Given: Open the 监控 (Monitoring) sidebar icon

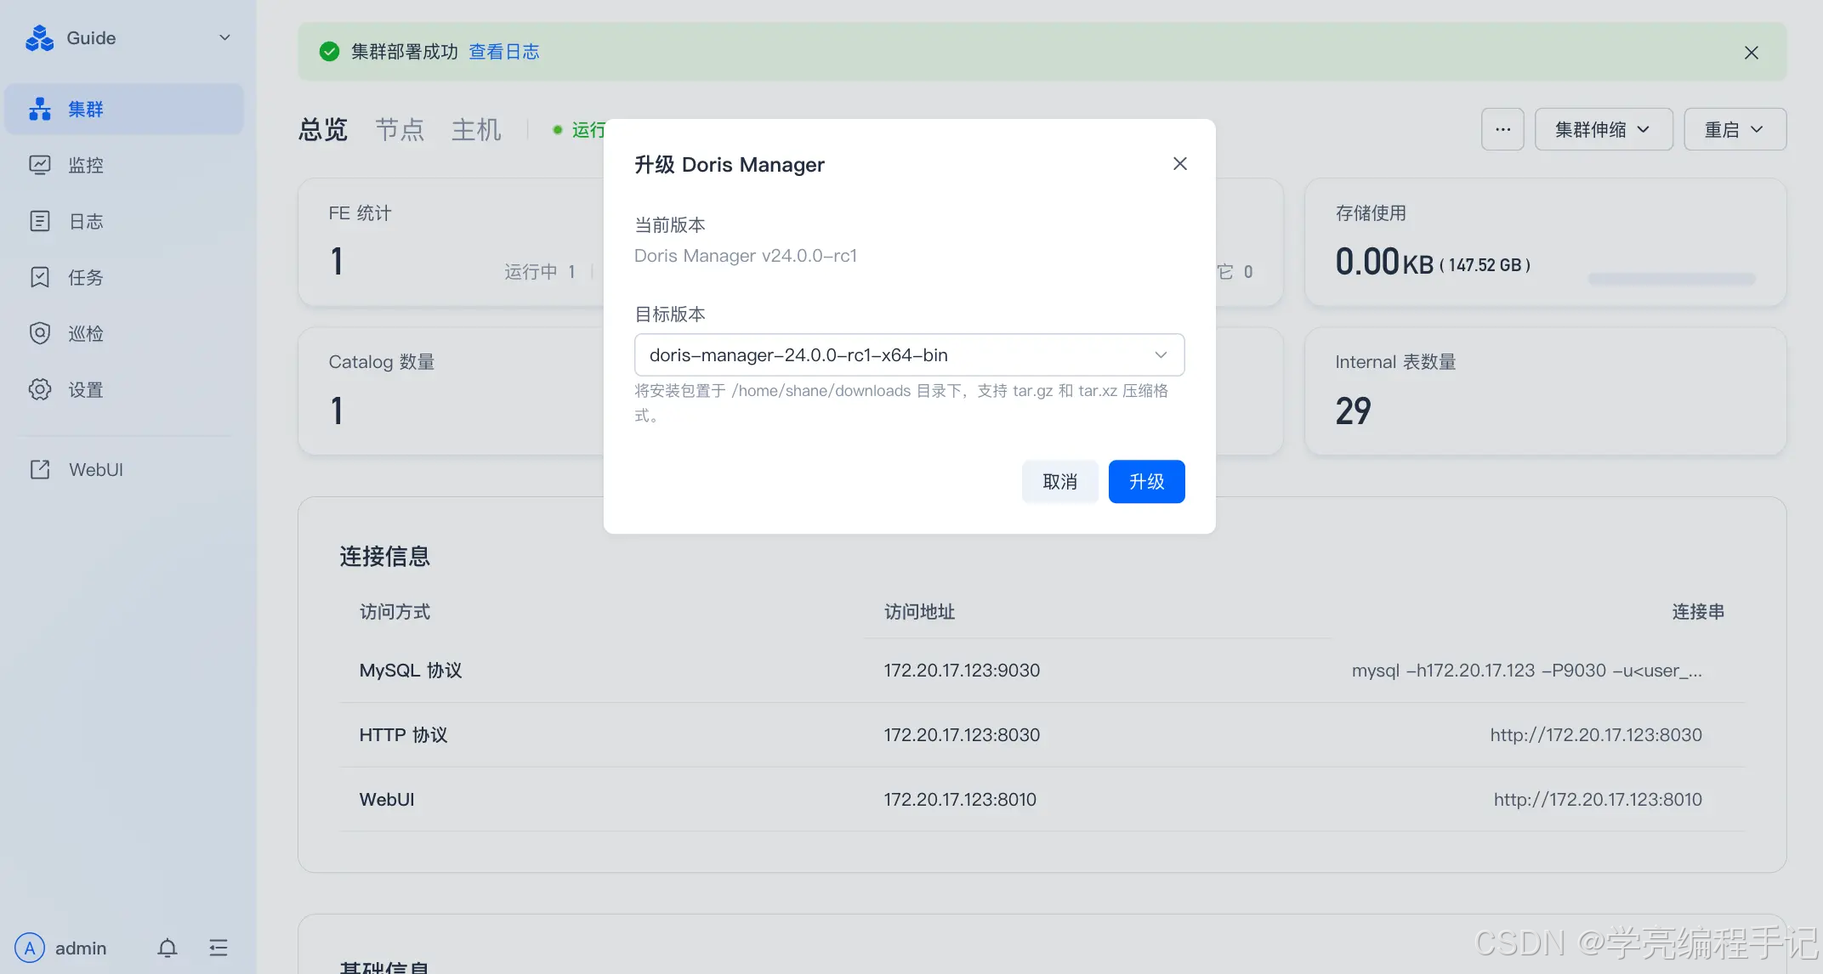Looking at the screenshot, I should [39, 165].
